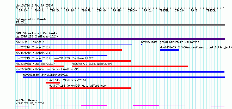The image size is (232, 109).
Task: Click the red nsv3220681 variant bar
Action: pyautogui.click(x=40, y=66)
